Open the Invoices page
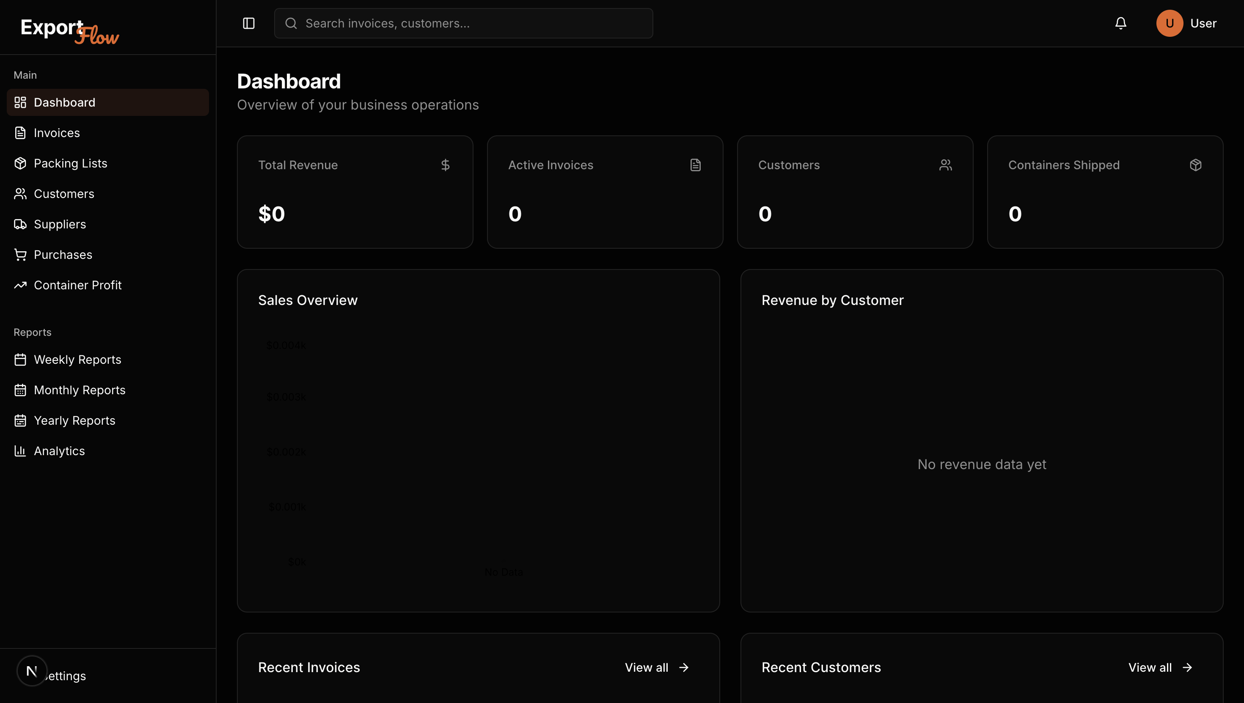 pyautogui.click(x=57, y=133)
